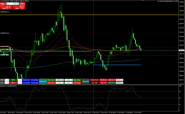Click the gray Reverse button
The image size is (185, 114).
pos(86,81)
